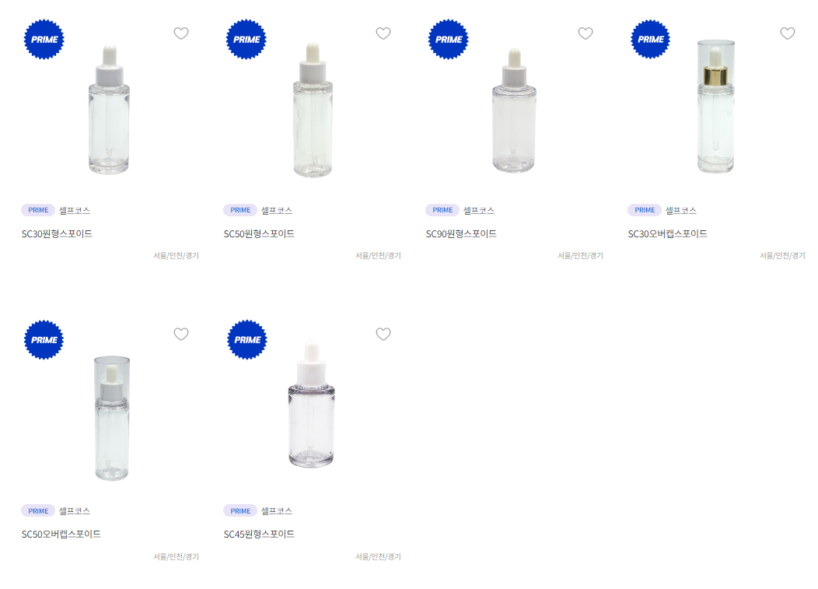
Task: Click the heart icon on SC45원형스포이드
Action: click(383, 335)
